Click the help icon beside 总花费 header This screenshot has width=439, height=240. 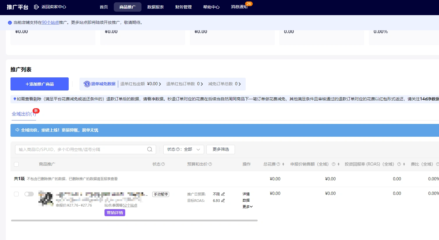point(278,164)
